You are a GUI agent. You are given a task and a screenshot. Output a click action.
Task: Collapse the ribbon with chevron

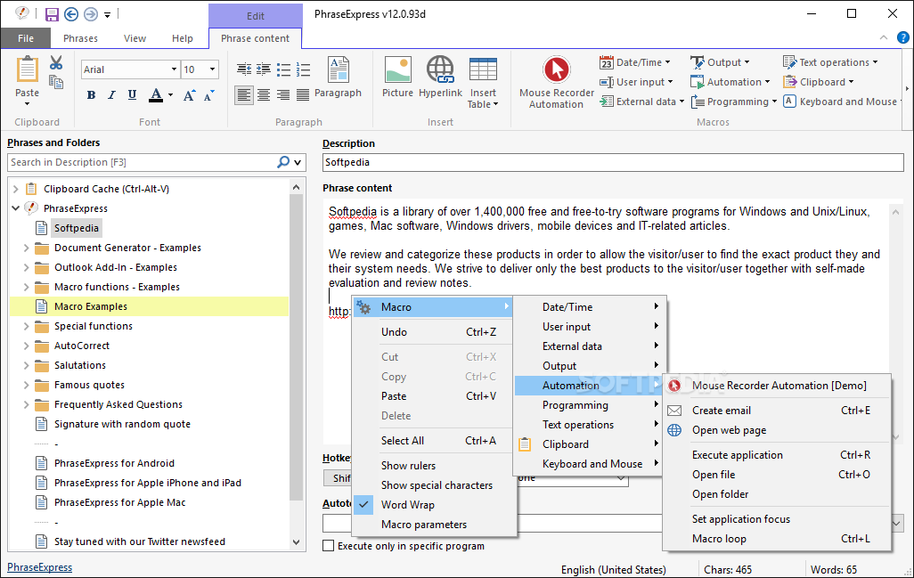(x=884, y=38)
